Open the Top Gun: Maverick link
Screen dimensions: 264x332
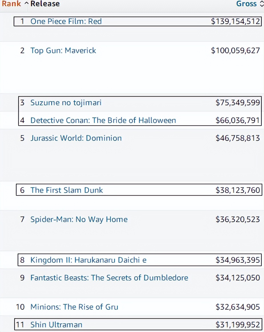63,51
